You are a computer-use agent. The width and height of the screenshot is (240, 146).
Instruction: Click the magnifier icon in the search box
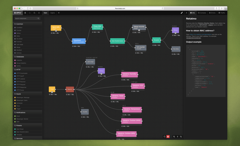point(38,18)
